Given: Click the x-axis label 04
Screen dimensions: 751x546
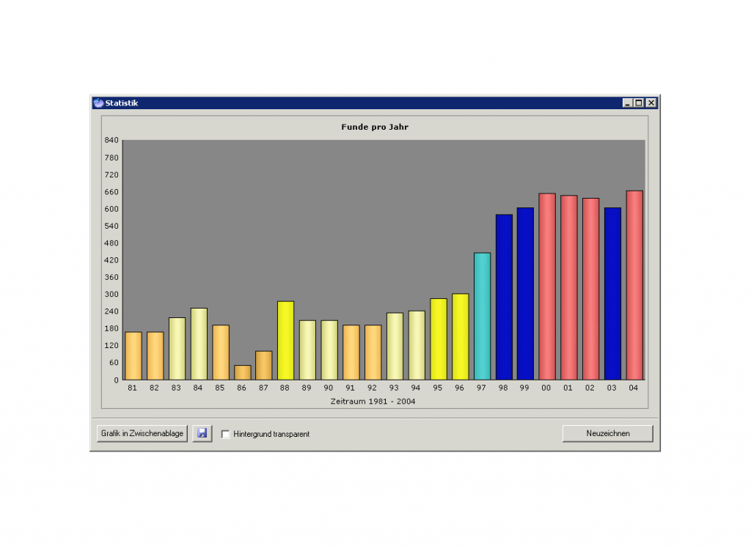Looking at the screenshot, I should (x=633, y=388).
